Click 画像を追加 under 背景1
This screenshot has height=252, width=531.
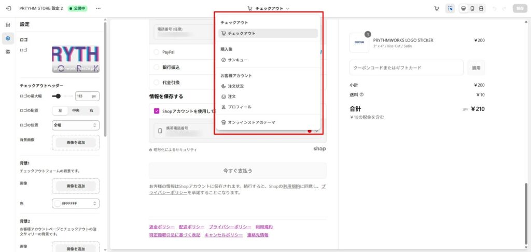pos(76,186)
